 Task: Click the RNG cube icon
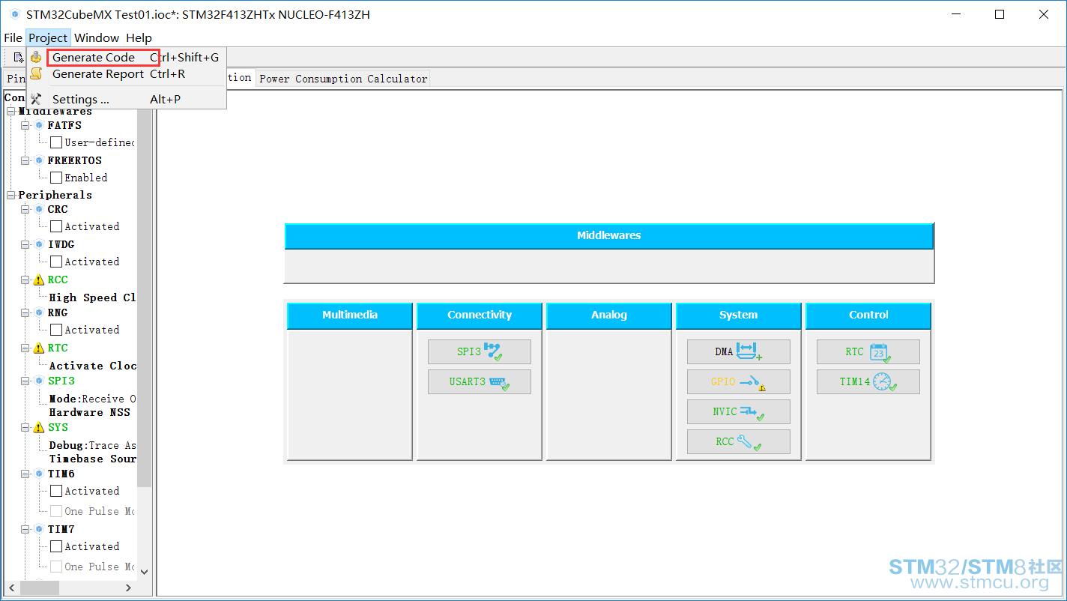tap(39, 312)
